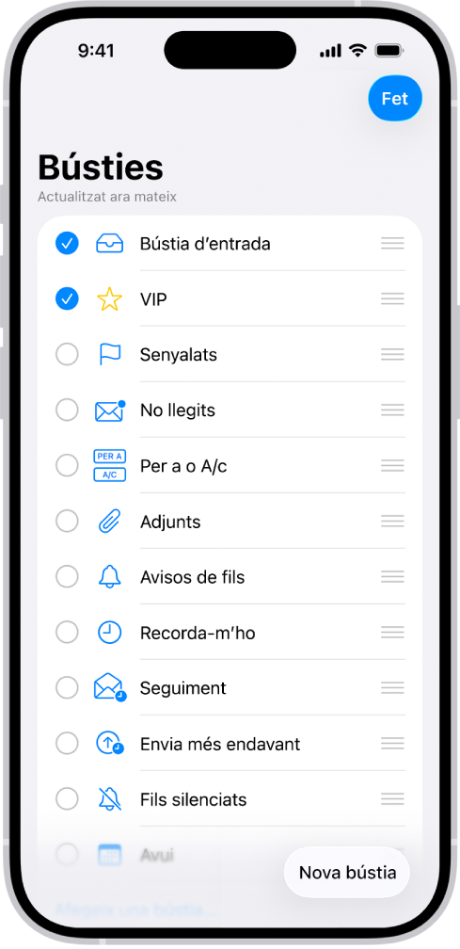Enable the Seguiment mailbox circle
Image resolution: width=460 pixels, height=949 pixels.
pyautogui.click(x=67, y=688)
